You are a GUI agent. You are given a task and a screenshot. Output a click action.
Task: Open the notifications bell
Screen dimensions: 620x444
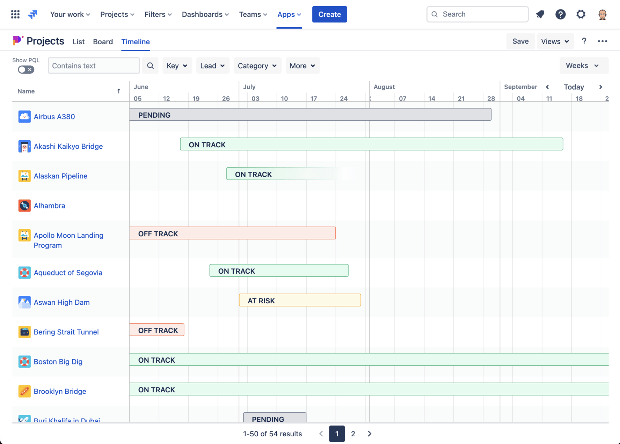540,14
